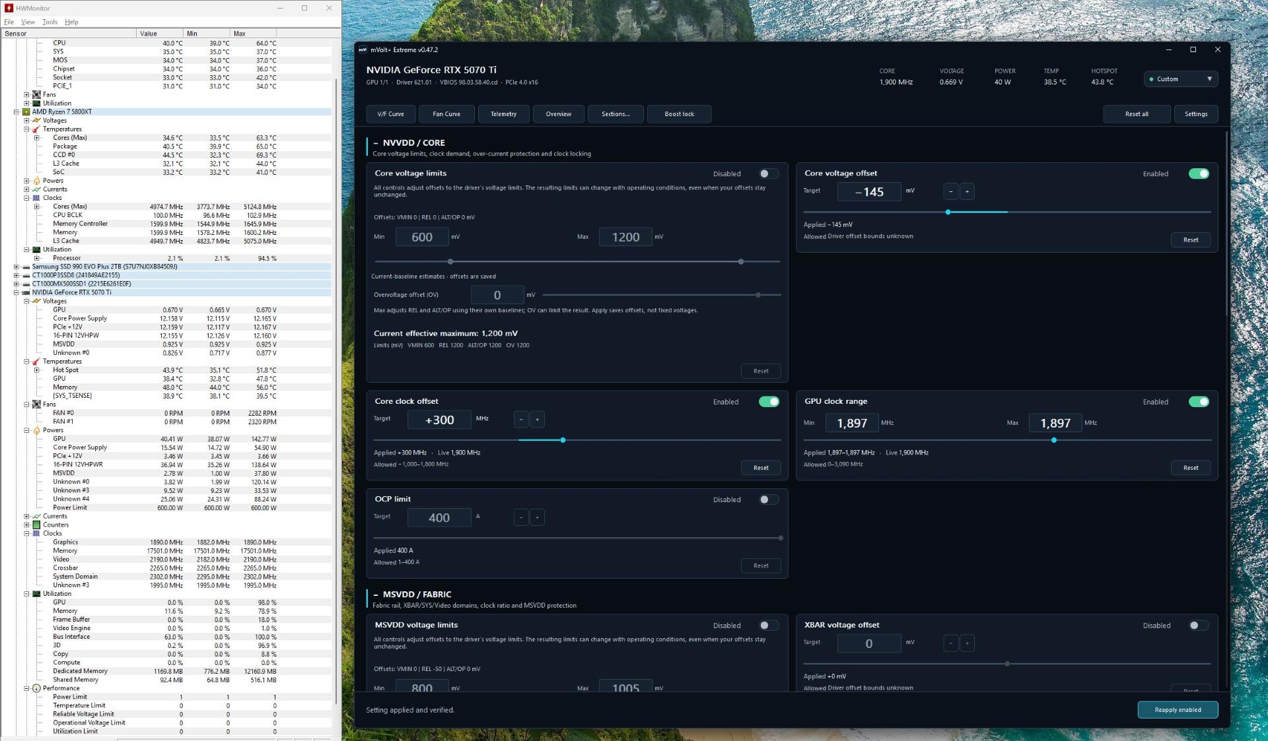Screen dimensions: 1268x741
Task: Click the Reset all button
Action: 1137,114
